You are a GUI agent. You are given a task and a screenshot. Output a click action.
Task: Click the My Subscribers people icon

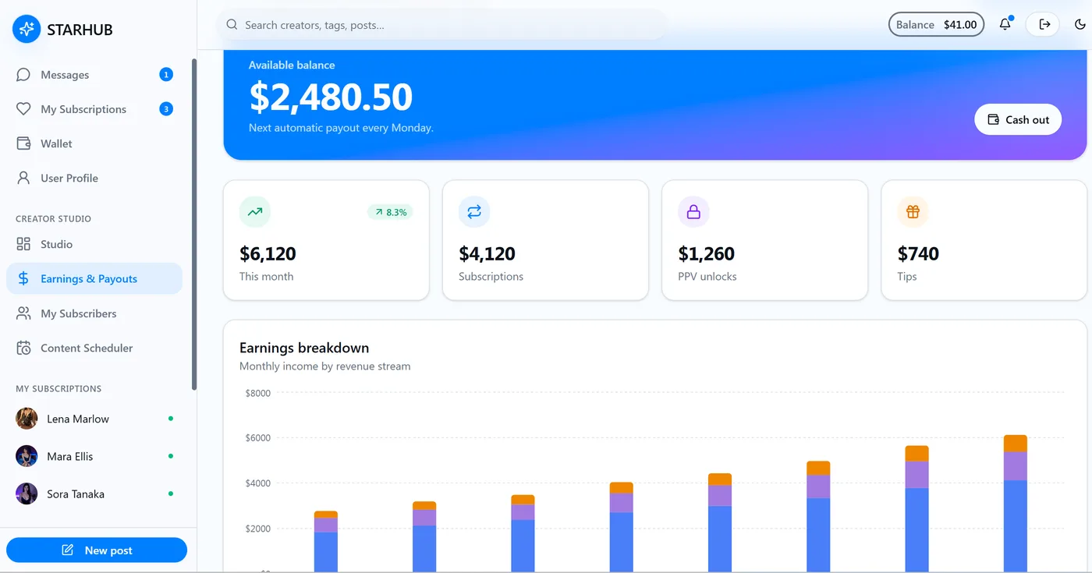23,313
